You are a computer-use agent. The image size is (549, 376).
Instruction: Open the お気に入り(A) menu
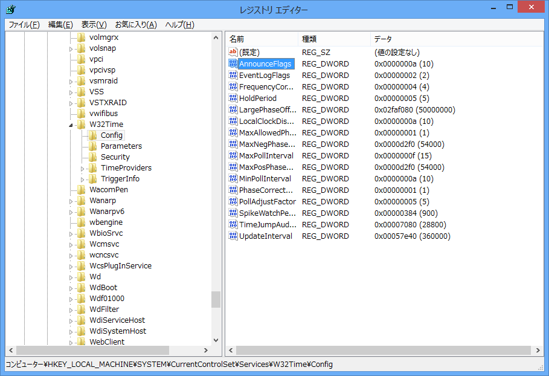tap(135, 24)
